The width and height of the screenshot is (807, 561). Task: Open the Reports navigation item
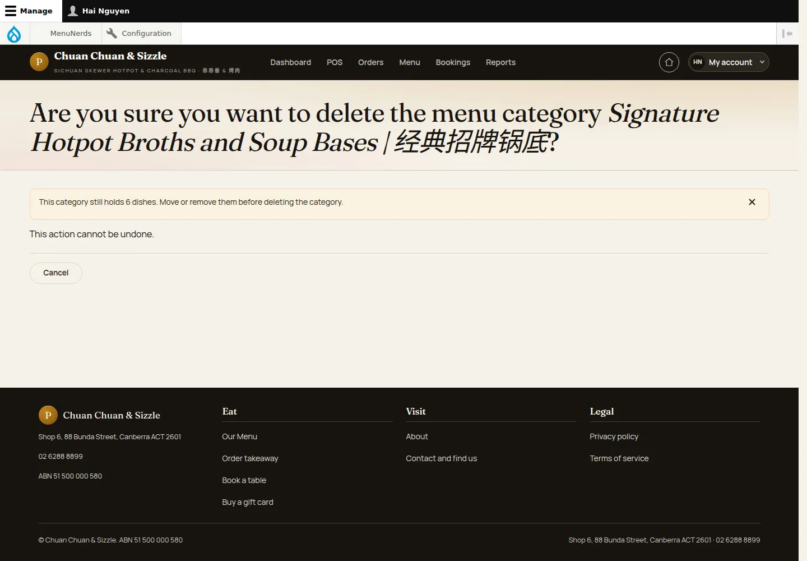click(500, 62)
